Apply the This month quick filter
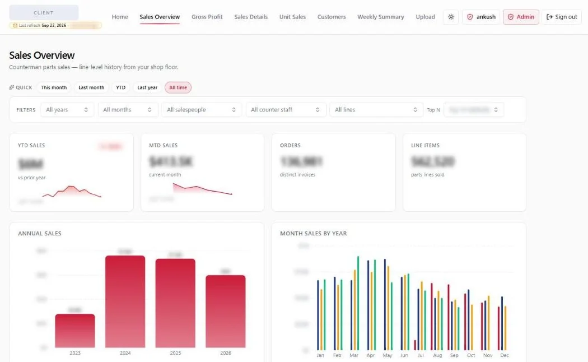The width and height of the screenshot is (588, 362). [54, 87]
